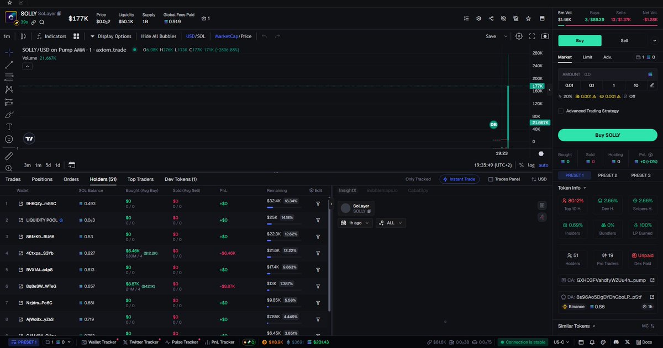Edit quick buy amounts pencil icon

(652, 85)
